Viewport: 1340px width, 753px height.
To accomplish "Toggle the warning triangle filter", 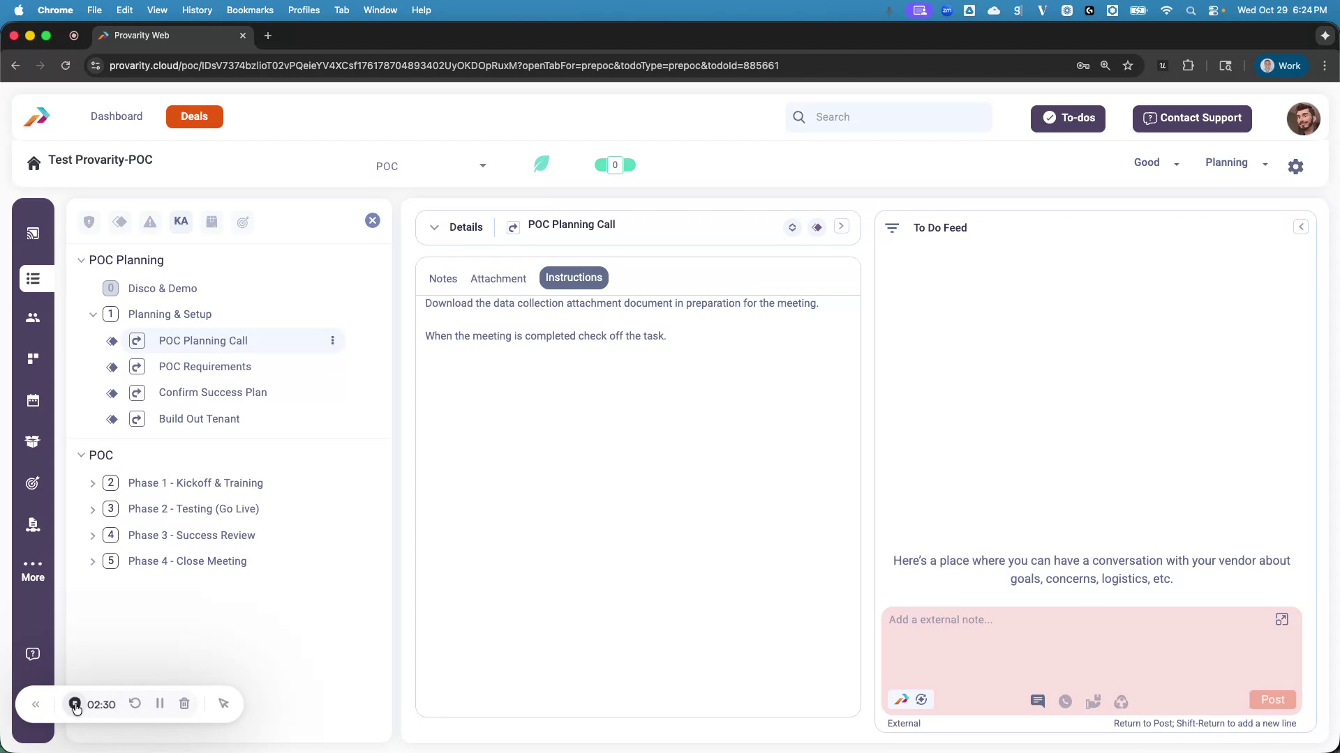I will pyautogui.click(x=150, y=222).
